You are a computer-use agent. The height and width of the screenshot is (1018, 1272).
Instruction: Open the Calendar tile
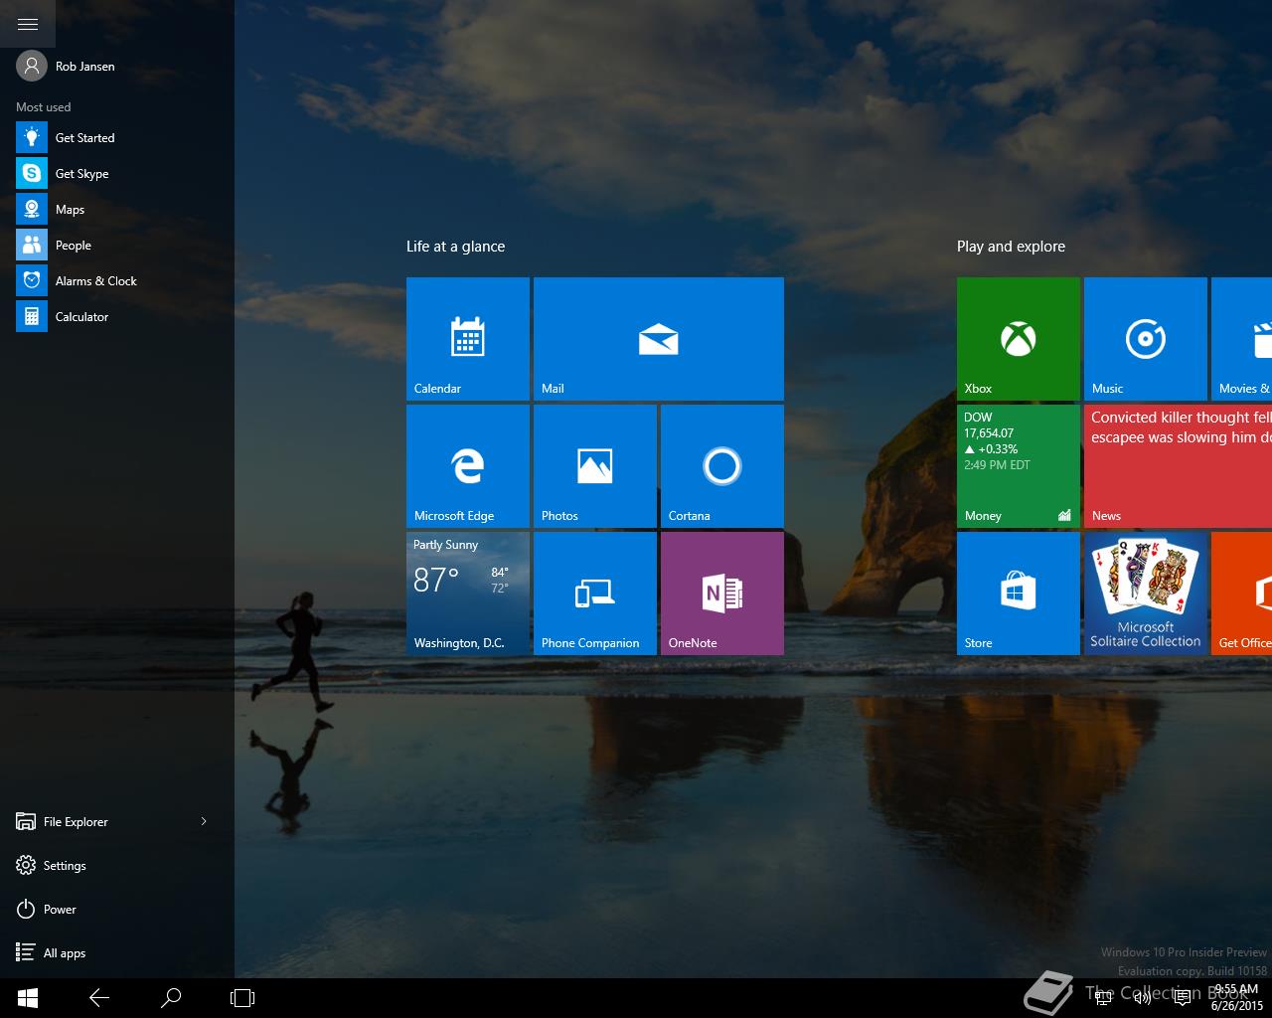[x=468, y=339]
